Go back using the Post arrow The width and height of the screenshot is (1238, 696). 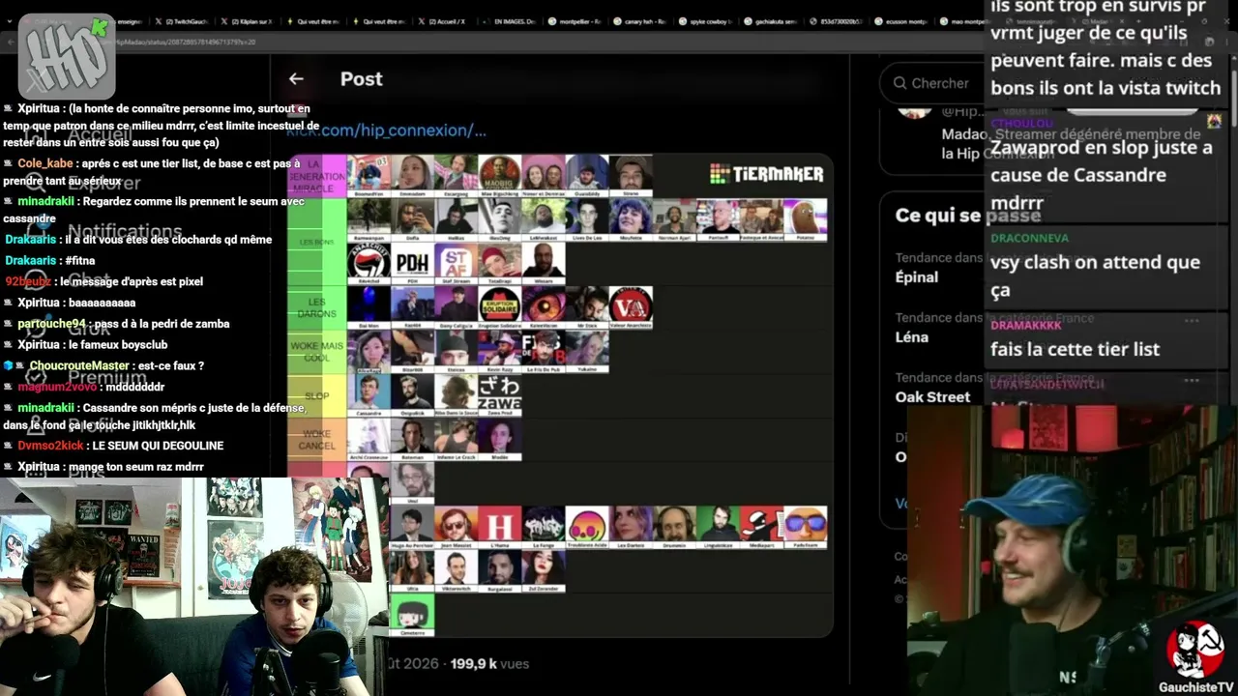click(296, 79)
